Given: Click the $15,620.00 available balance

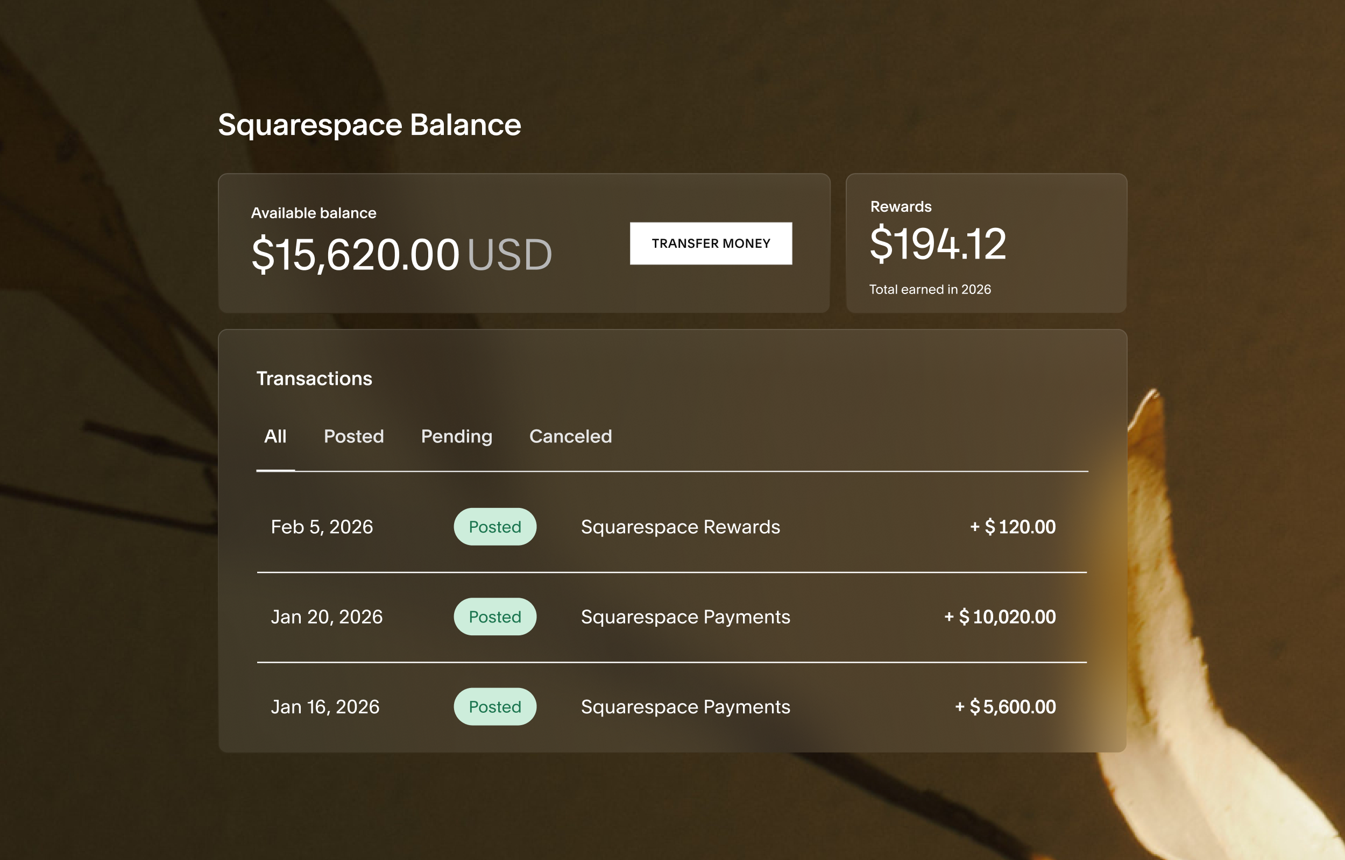Looking at the screenshot, I should click(356, 255).
